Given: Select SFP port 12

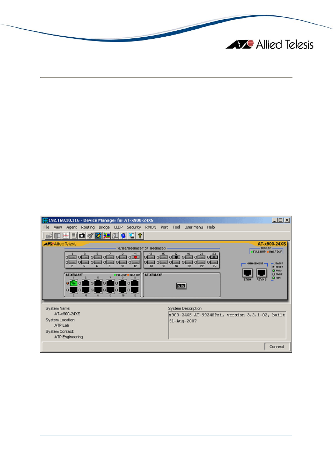Looking at the screenshot, I should 135,262.
